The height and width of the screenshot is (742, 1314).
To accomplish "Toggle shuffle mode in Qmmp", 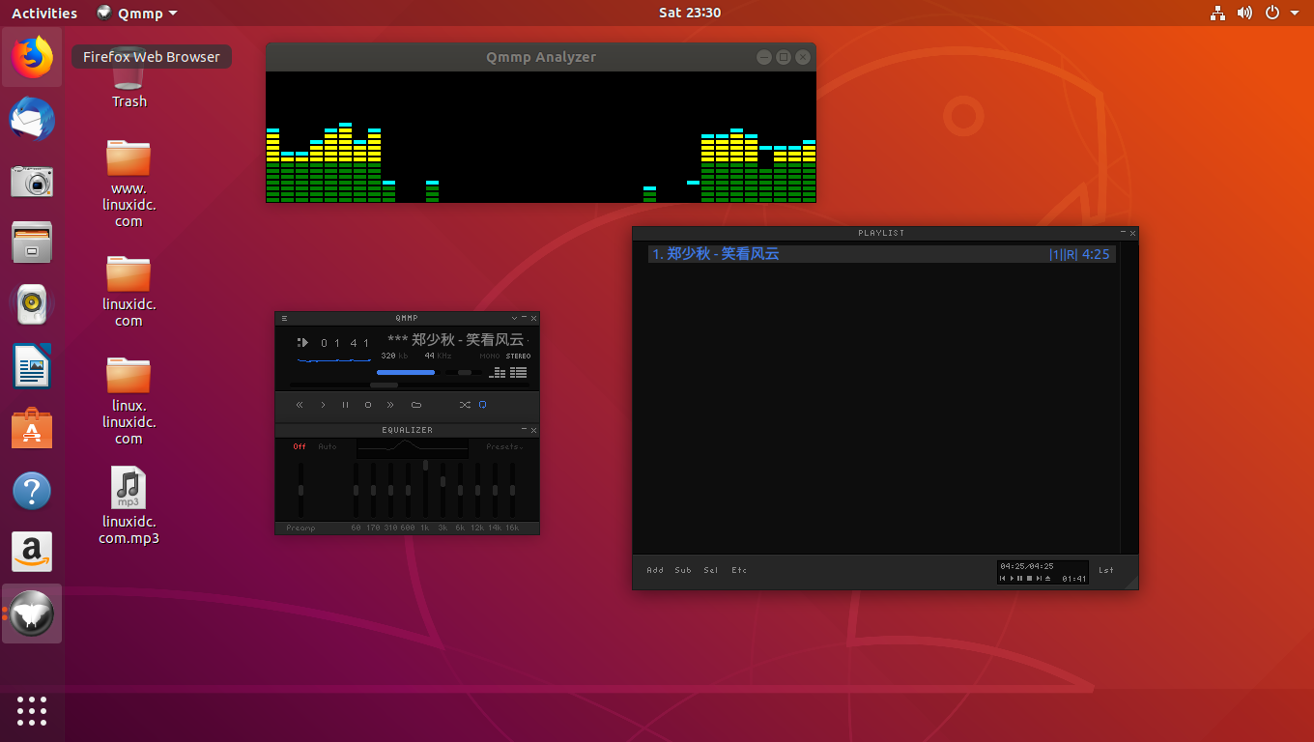I will [465, 405].
